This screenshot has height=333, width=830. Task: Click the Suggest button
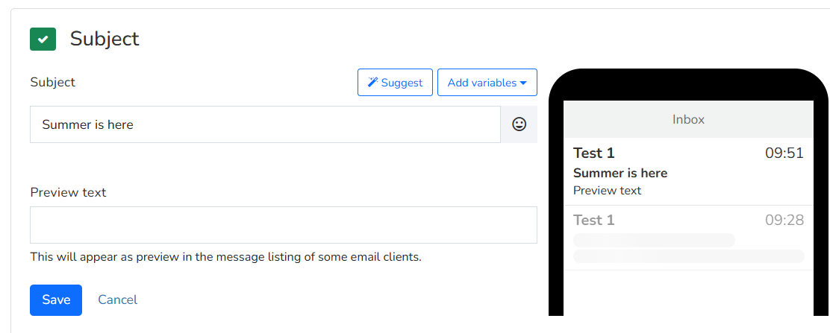pyautogui.click(x=395, y=83)
